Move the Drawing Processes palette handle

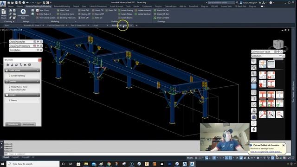pyautogui.click(x=38, y=45)
